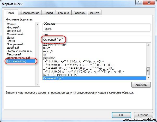Pick the Дата format category
The height and width of the screenshot is (122, 157).
point(10,38)
